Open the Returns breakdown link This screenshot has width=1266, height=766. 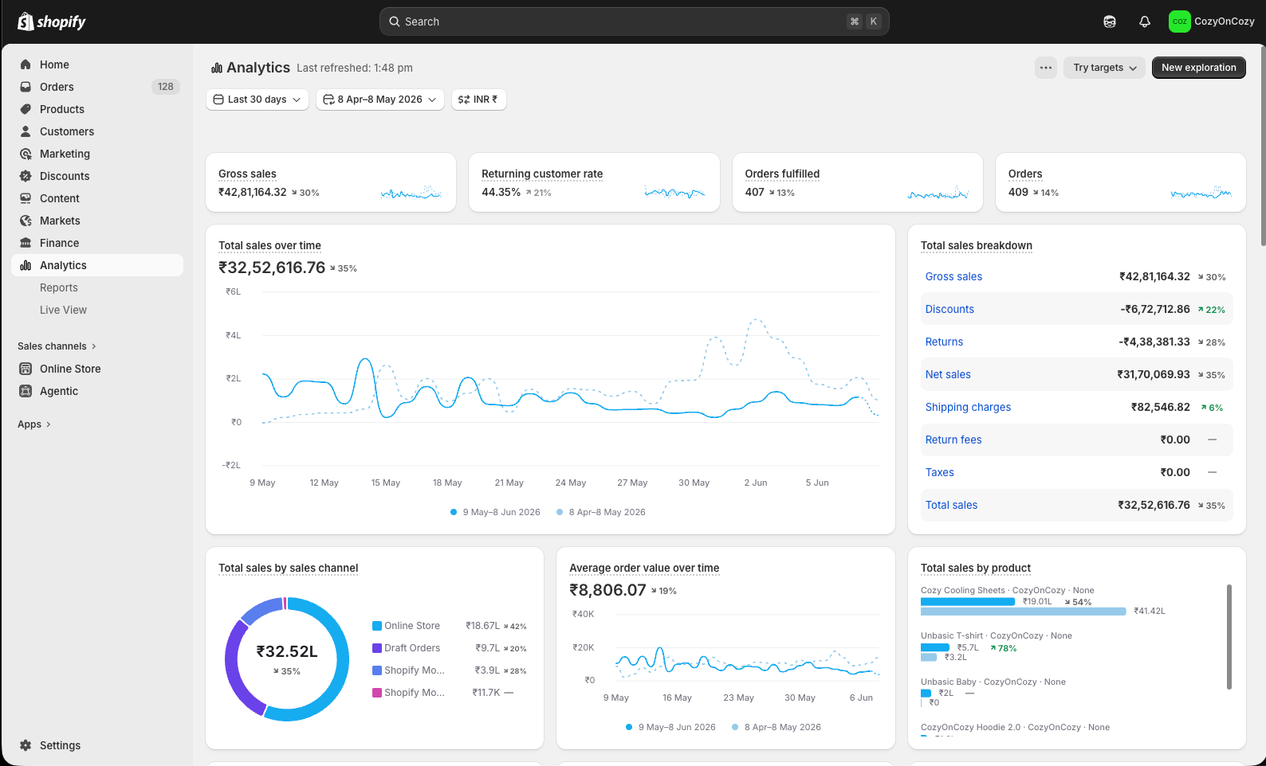944,342
